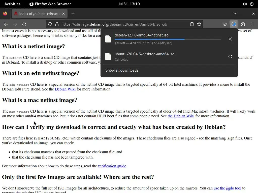The image size is (258, 193).
Task: Toggle reader view in address bar
Action: tap(192, 24)
